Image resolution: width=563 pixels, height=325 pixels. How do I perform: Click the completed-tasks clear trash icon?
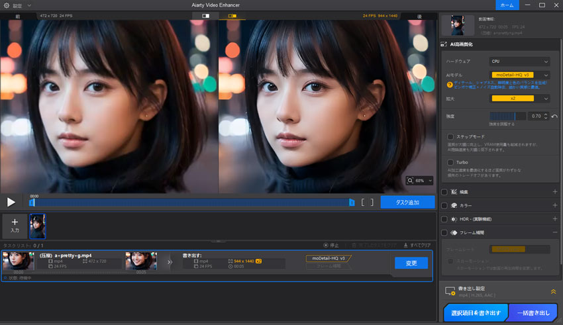(354, 246)
